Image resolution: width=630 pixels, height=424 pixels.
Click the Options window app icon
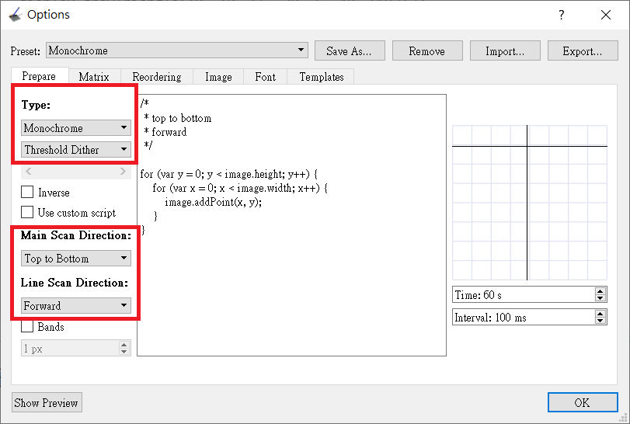(14, 15)
